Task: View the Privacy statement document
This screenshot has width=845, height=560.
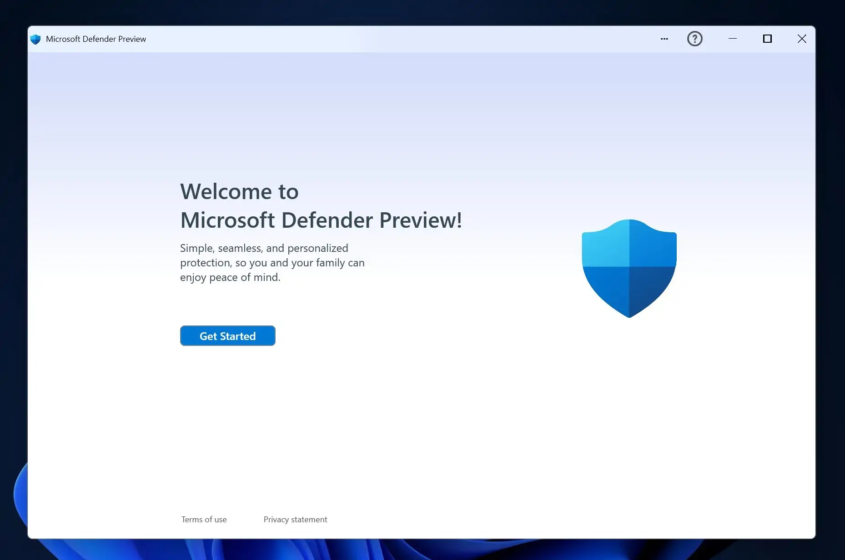Action: tap(295, 519)
